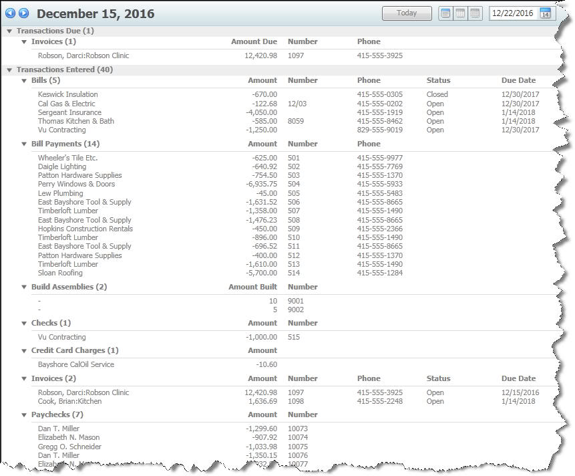Collapse the Bills (5) group
The width and height of the screenshot is (575, 476).
click(x=24, y=80)
